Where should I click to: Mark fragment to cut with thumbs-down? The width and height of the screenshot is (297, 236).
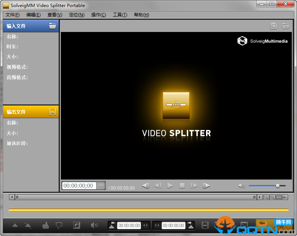point(59,225)
